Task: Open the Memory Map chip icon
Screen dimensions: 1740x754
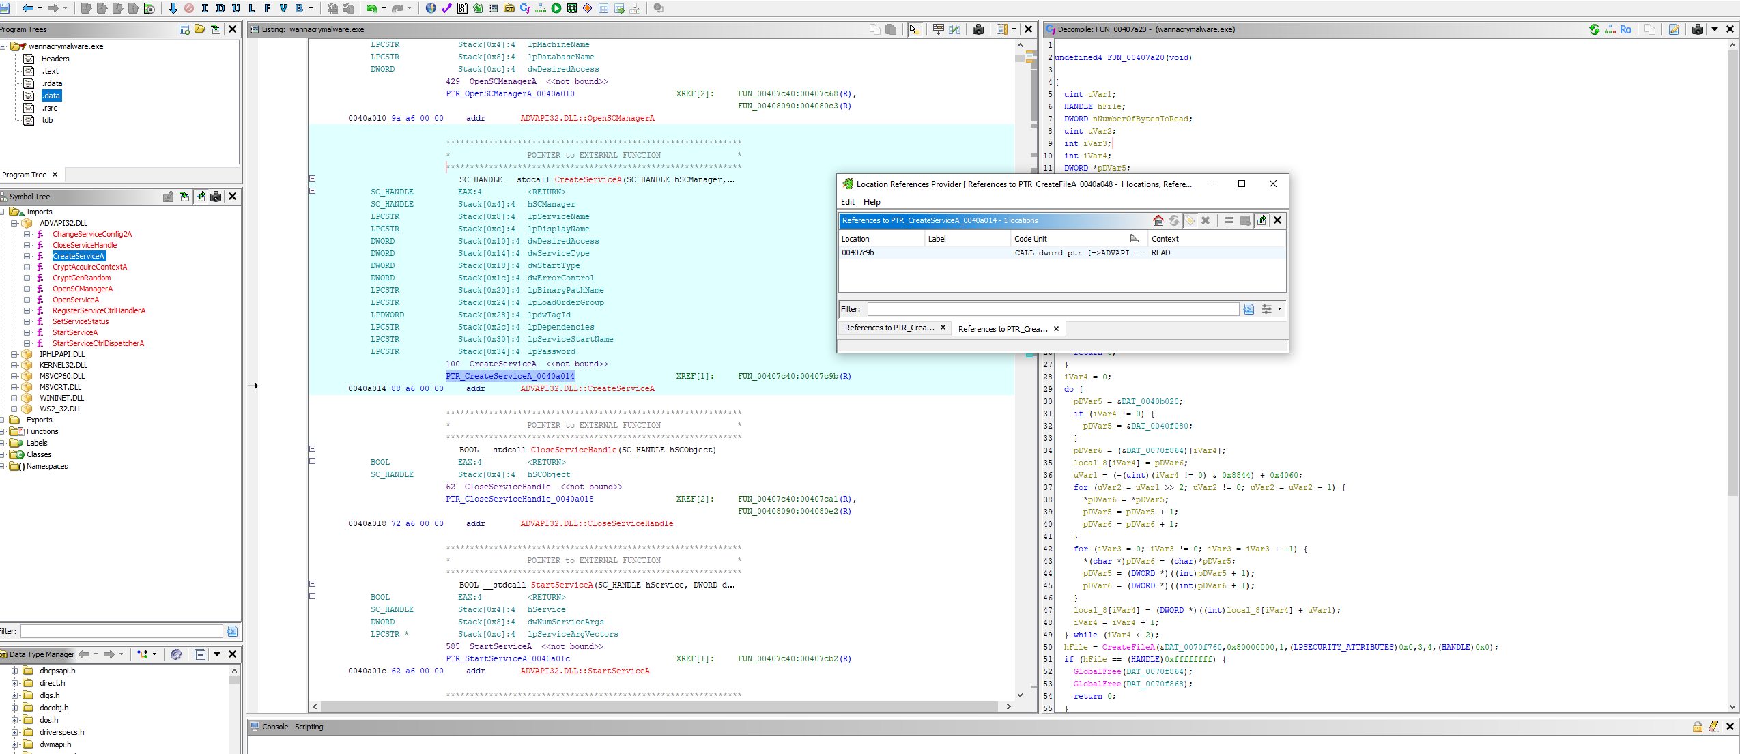Action: tap(572, 8)
